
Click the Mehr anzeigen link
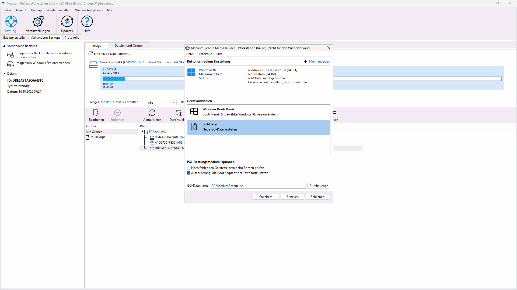319,61
